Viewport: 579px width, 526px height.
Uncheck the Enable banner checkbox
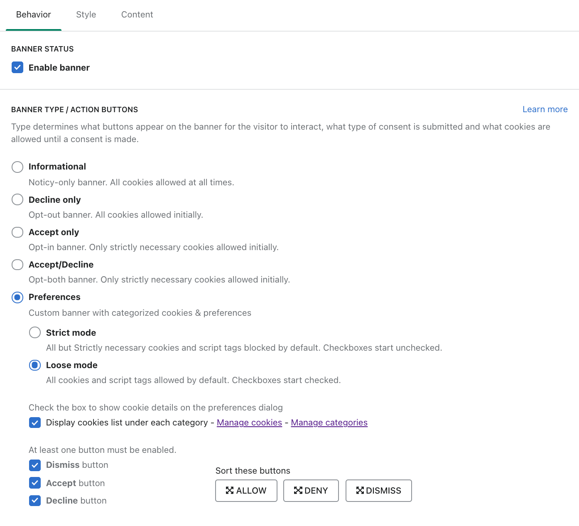click(x=17, y=67)
